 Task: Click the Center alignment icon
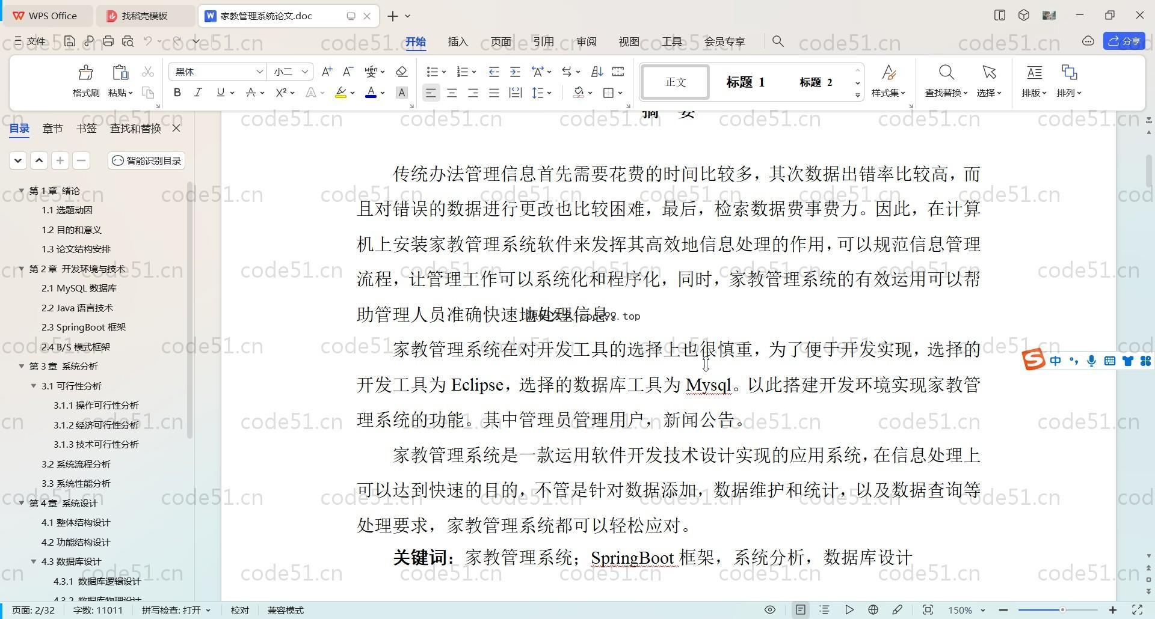tap(452, 93)
